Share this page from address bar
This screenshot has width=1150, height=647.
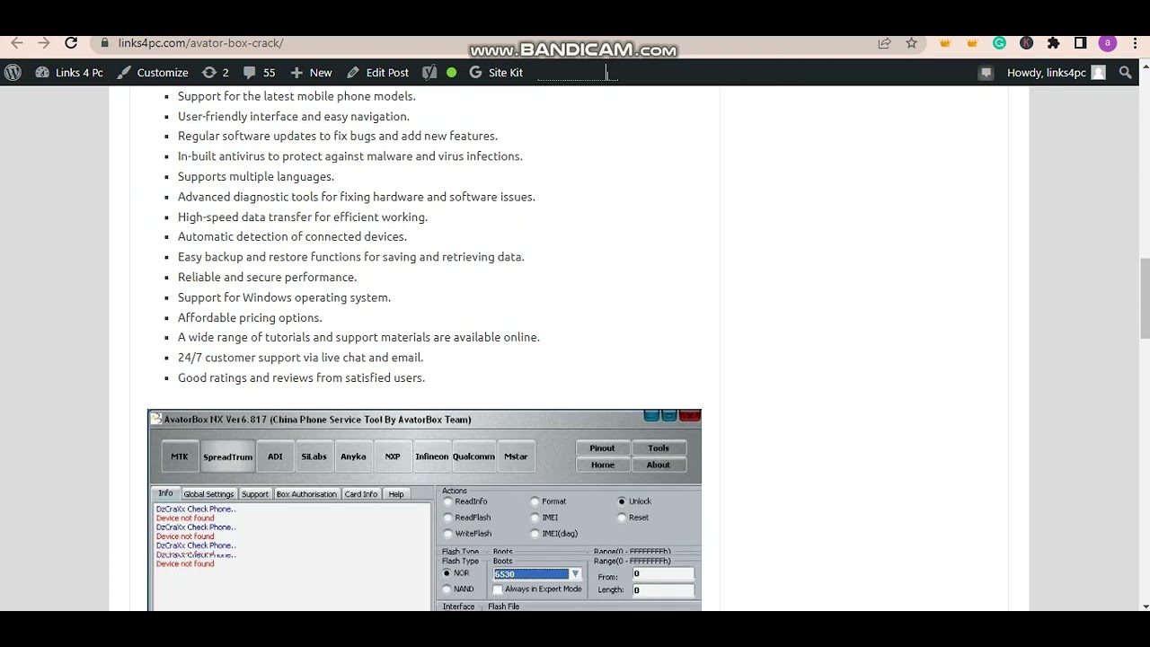(885, 43)
